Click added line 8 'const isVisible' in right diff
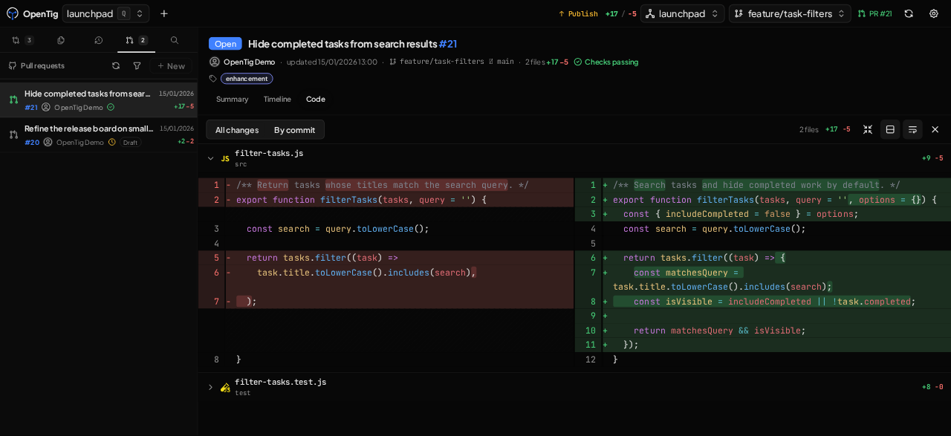 [x=763, y=302]
